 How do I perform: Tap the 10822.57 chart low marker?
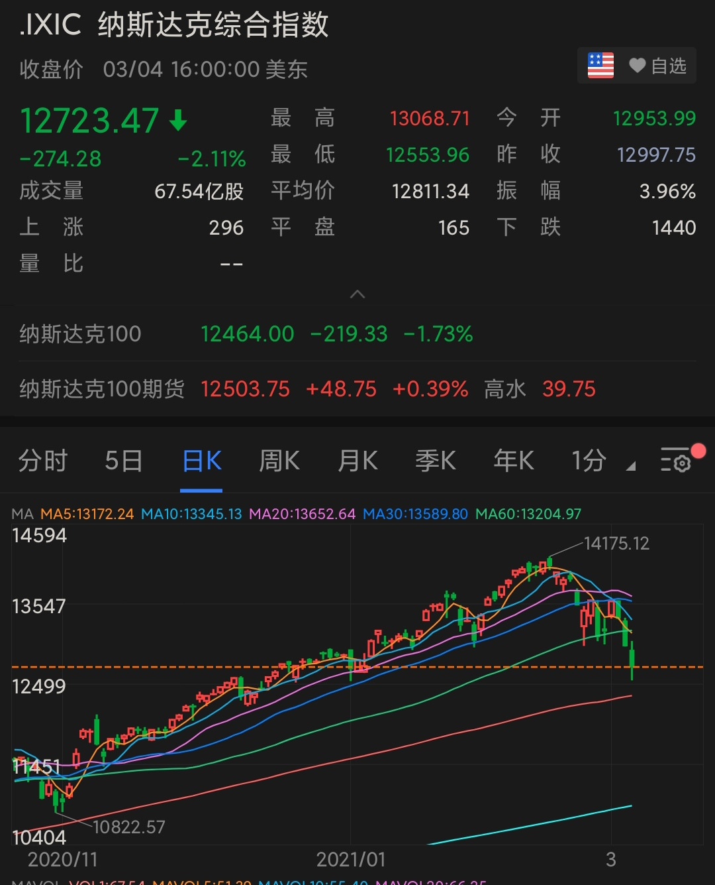(x=129, y=827)
